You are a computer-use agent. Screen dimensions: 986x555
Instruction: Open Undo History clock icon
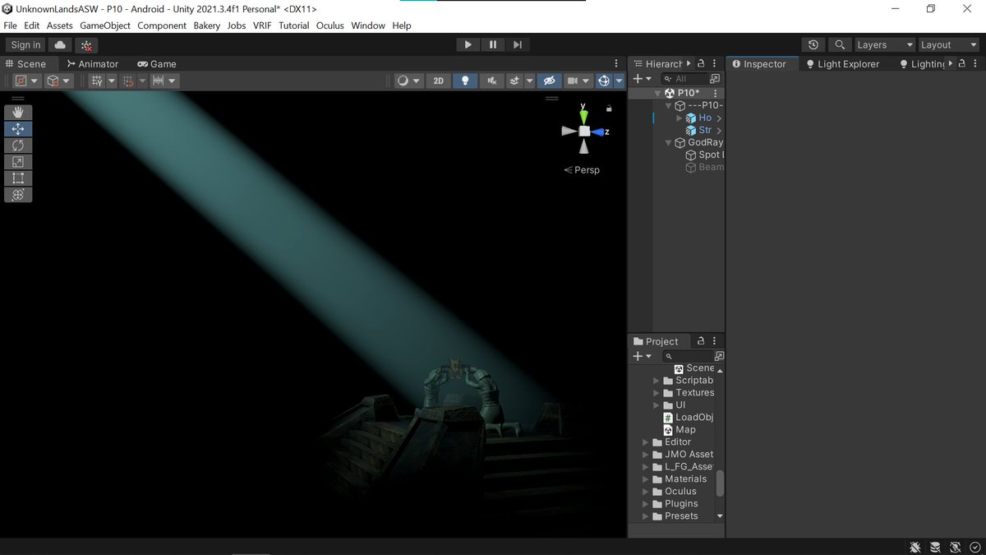click(x=813, y=45)
